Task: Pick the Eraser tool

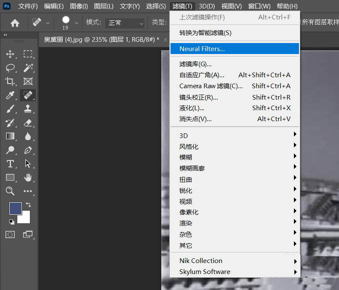Action: coord(27,122)
